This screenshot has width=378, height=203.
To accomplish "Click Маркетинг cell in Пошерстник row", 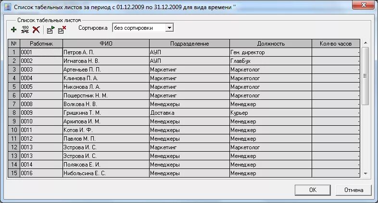I will coord(189,96).
